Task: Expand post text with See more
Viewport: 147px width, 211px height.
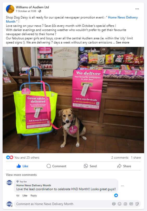Action: [x=123, y=42]
